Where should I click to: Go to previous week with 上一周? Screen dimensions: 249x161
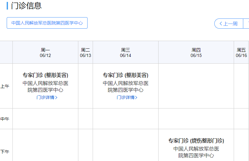point(229,24)
